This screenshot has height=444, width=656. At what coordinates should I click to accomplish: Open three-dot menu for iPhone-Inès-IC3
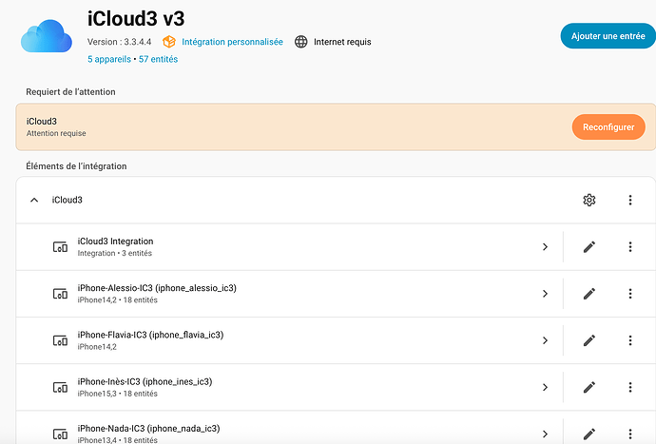pos(630,388)
